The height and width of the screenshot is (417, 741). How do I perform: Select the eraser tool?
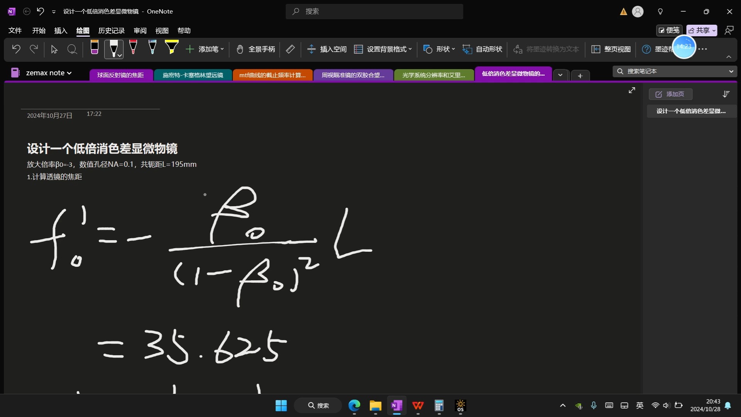coord(94,48)
